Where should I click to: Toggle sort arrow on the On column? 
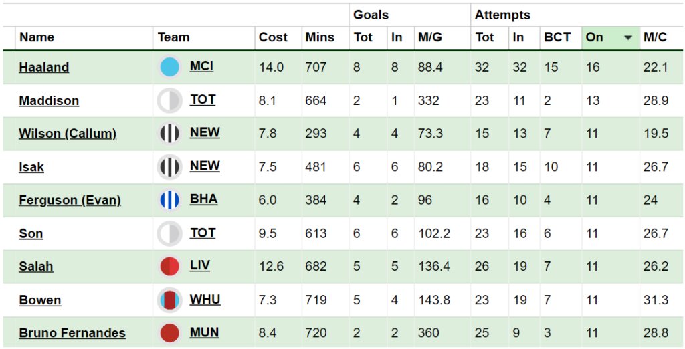628,37
